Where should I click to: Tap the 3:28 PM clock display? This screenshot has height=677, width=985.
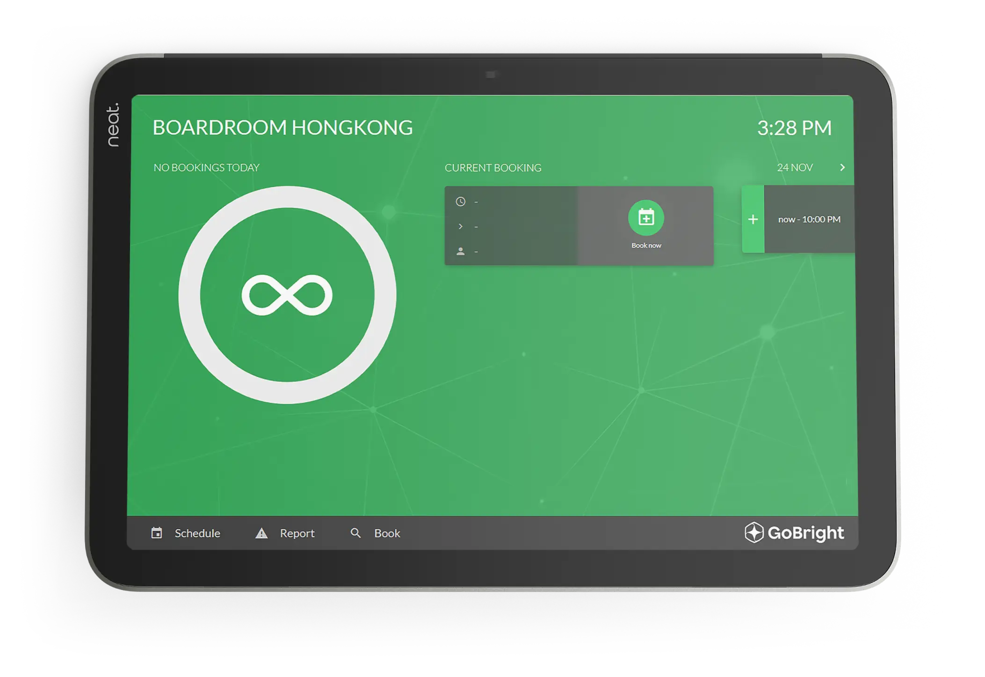(794, 127)
